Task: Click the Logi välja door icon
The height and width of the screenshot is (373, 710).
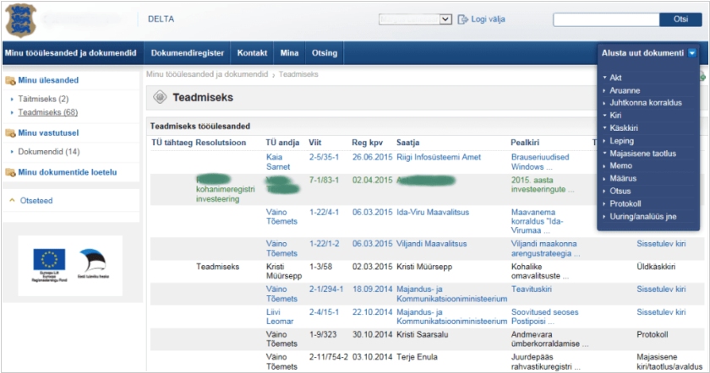Action: (x=462, y=19)
